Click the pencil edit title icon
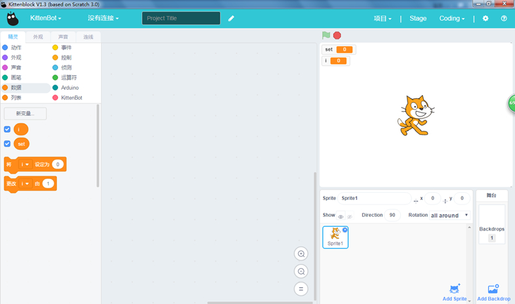This screenshot has height=304, width=515. pyautogui.click(x=231, y=18)
